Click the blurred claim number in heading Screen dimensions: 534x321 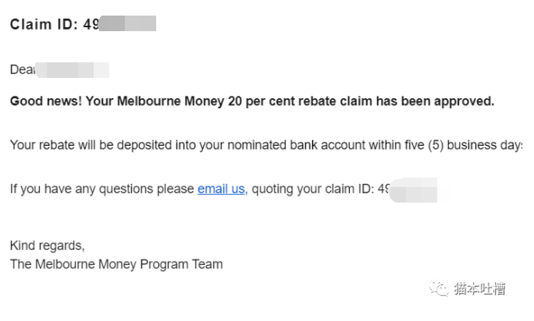pos(127,23)
